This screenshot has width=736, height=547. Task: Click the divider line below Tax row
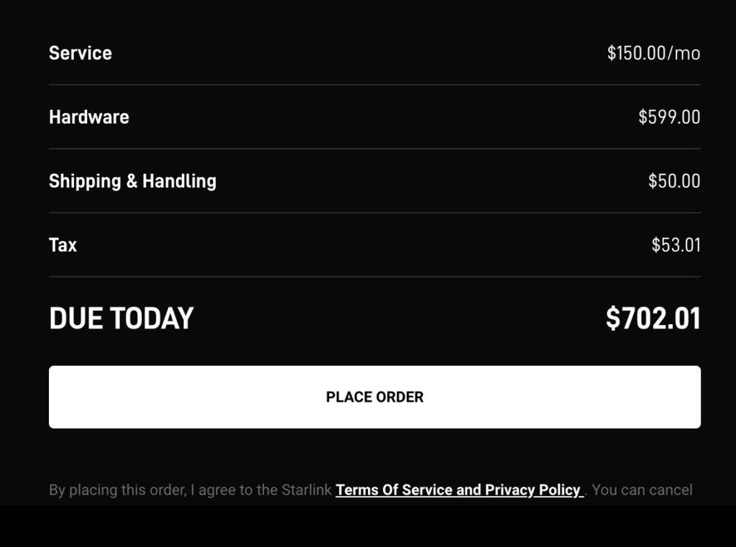coord(374,277)
